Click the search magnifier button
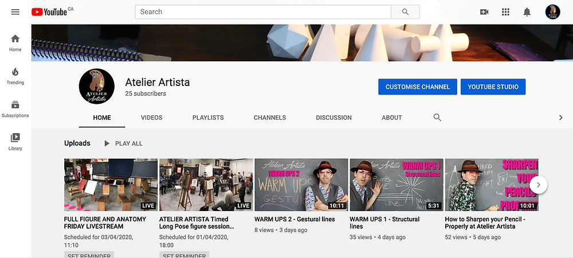Screen dimensions: 573x258 pyautogui.click(x=405, y=11)
